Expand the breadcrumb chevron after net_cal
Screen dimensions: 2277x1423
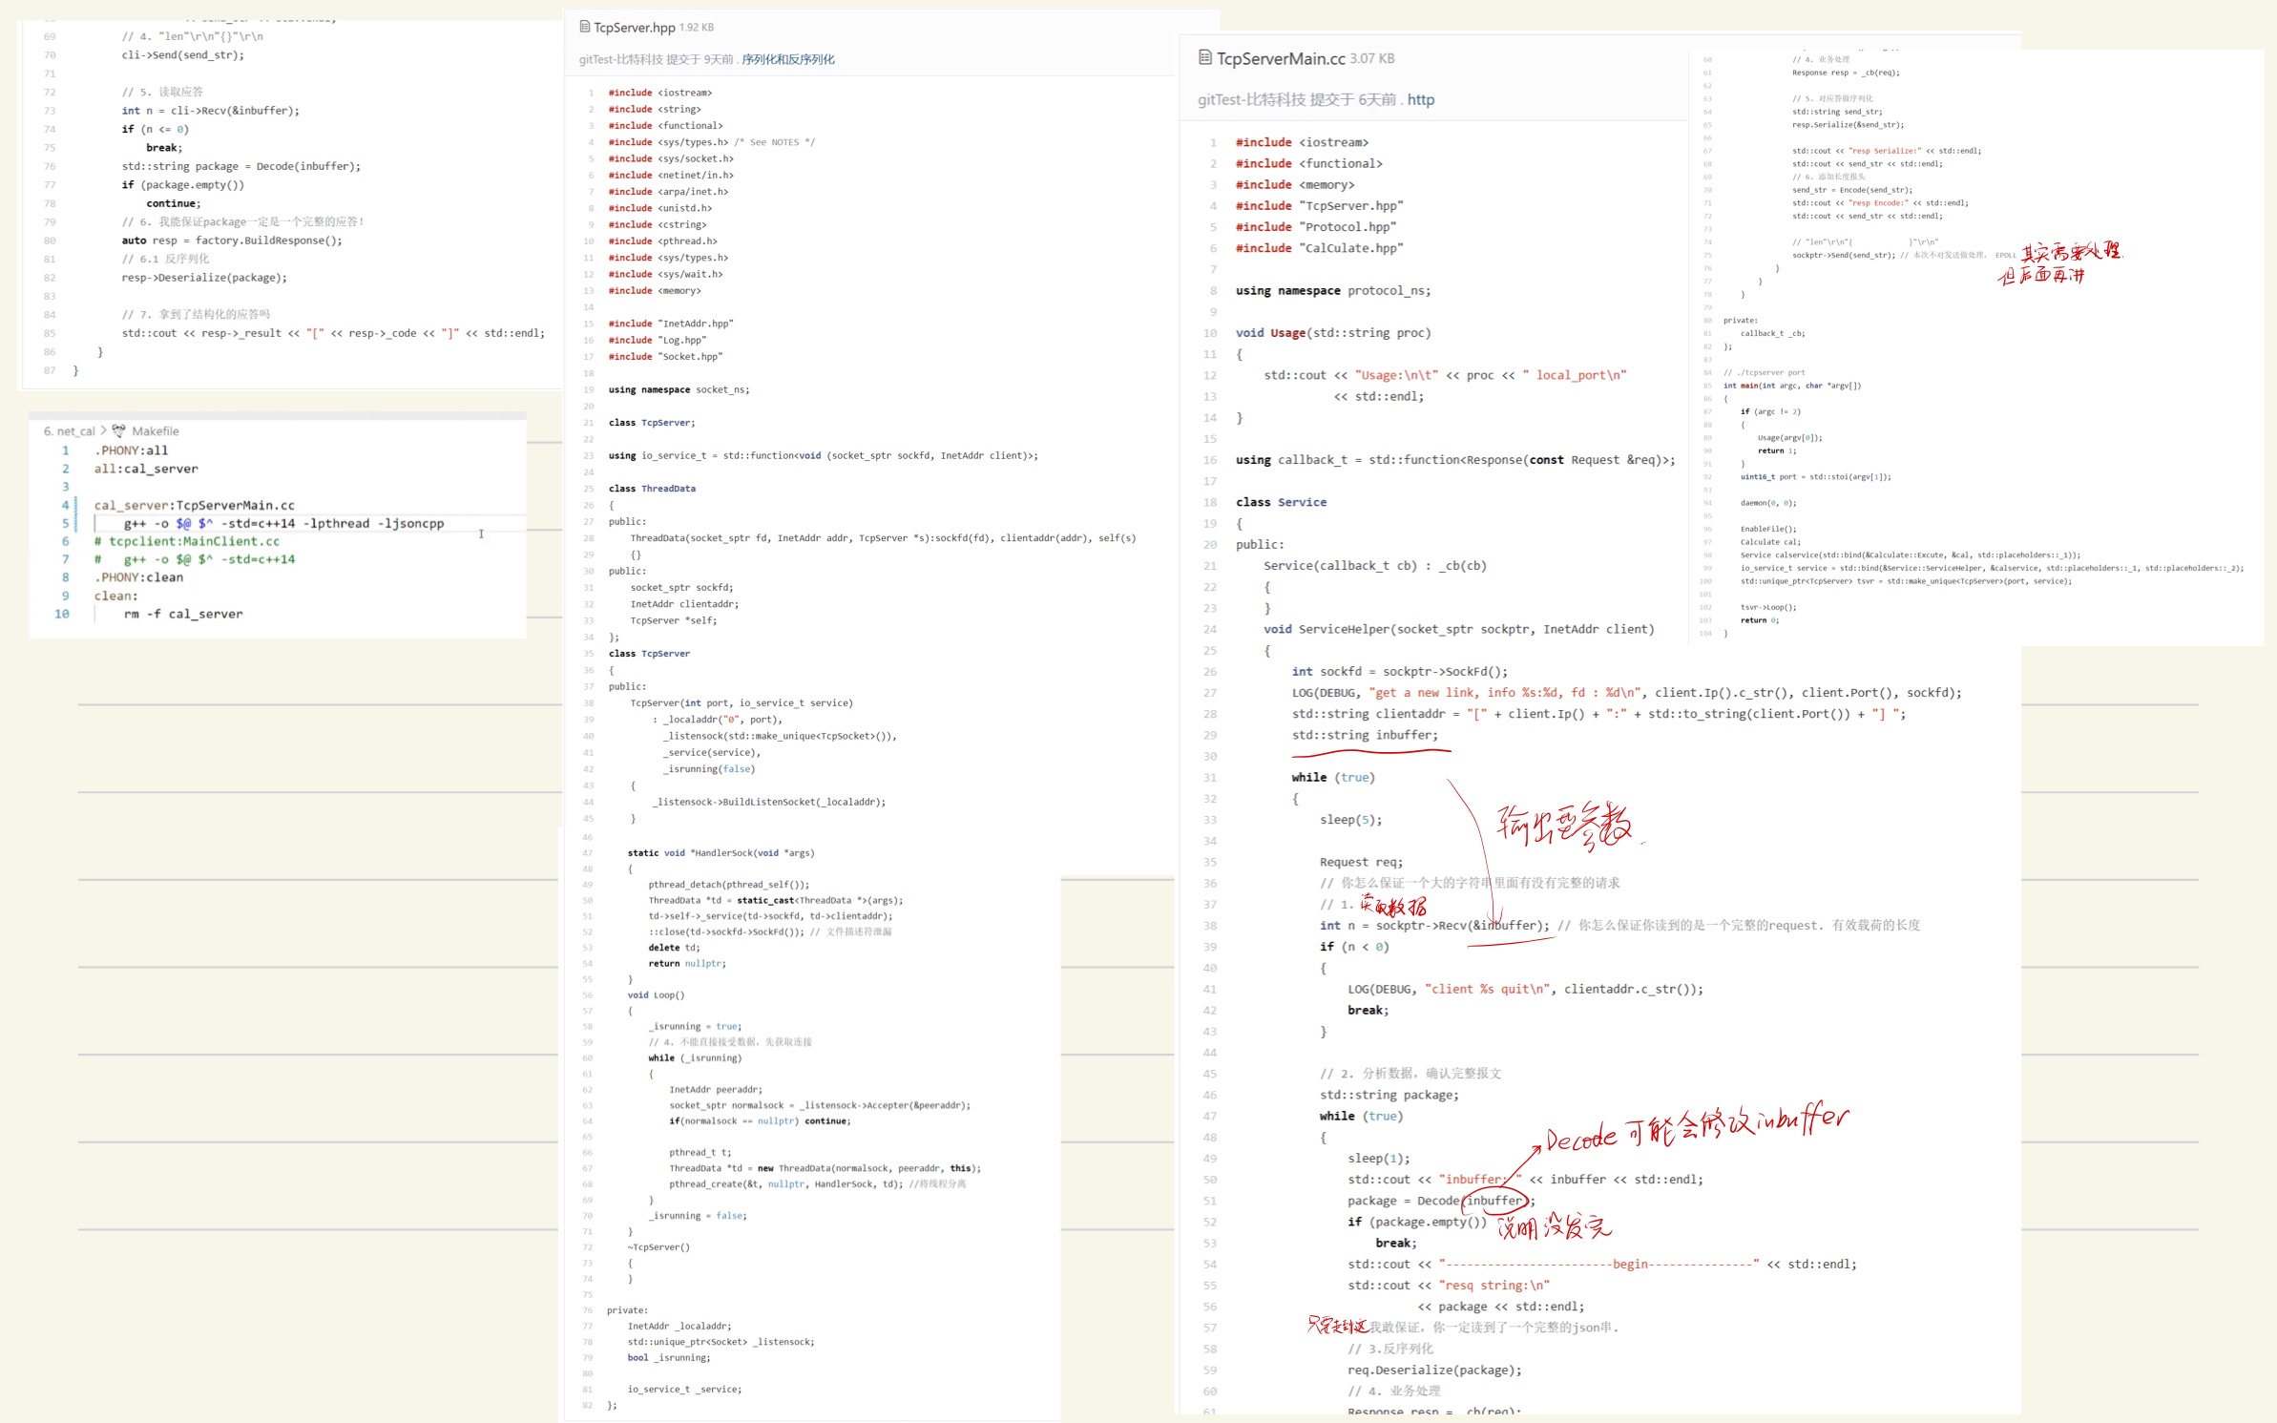coord(103,431)
